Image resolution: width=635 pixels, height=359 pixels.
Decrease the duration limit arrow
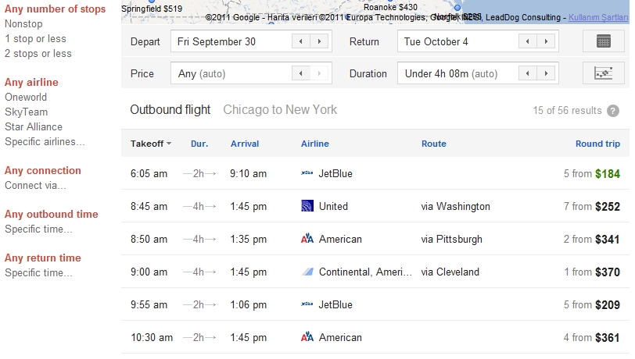528,73
